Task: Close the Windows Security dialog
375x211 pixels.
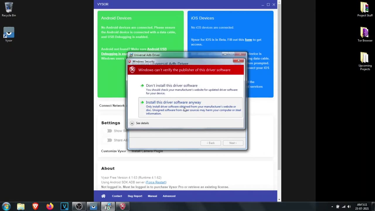Action: pyautogui.click(x=238, y=61)
